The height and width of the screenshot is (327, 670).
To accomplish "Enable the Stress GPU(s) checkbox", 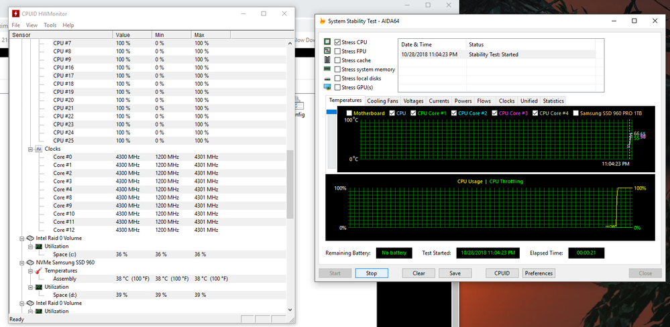I will click(337, 87).
